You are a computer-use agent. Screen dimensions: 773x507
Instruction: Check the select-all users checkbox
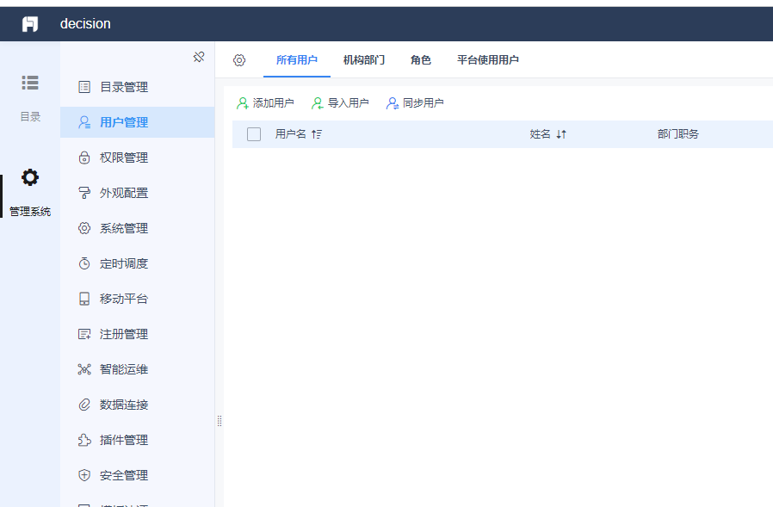point(254,134)
